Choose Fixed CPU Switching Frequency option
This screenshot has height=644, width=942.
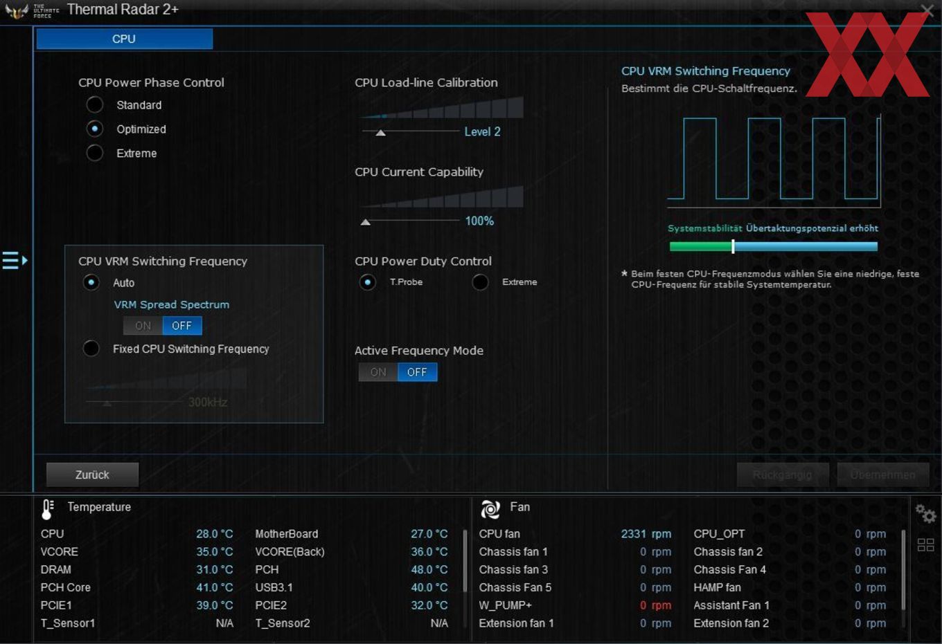click(91, 349)
